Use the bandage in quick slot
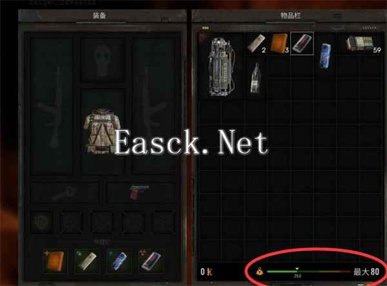 (87, 261)
